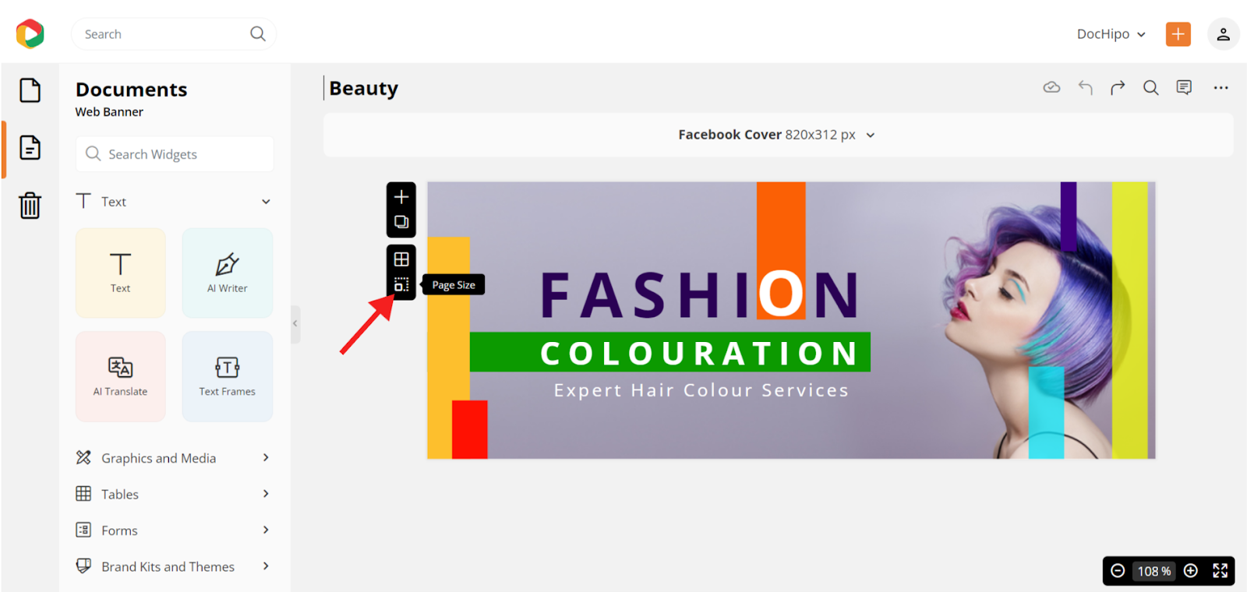Select the Documents icon in left sidebar
Viewport: 1247px width, 592px height.
coord(30,147)
